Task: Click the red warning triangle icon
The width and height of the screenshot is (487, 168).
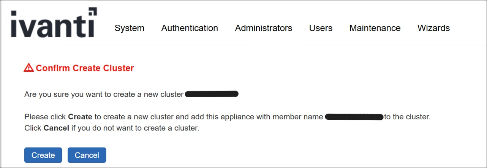Action: (28, 68)
